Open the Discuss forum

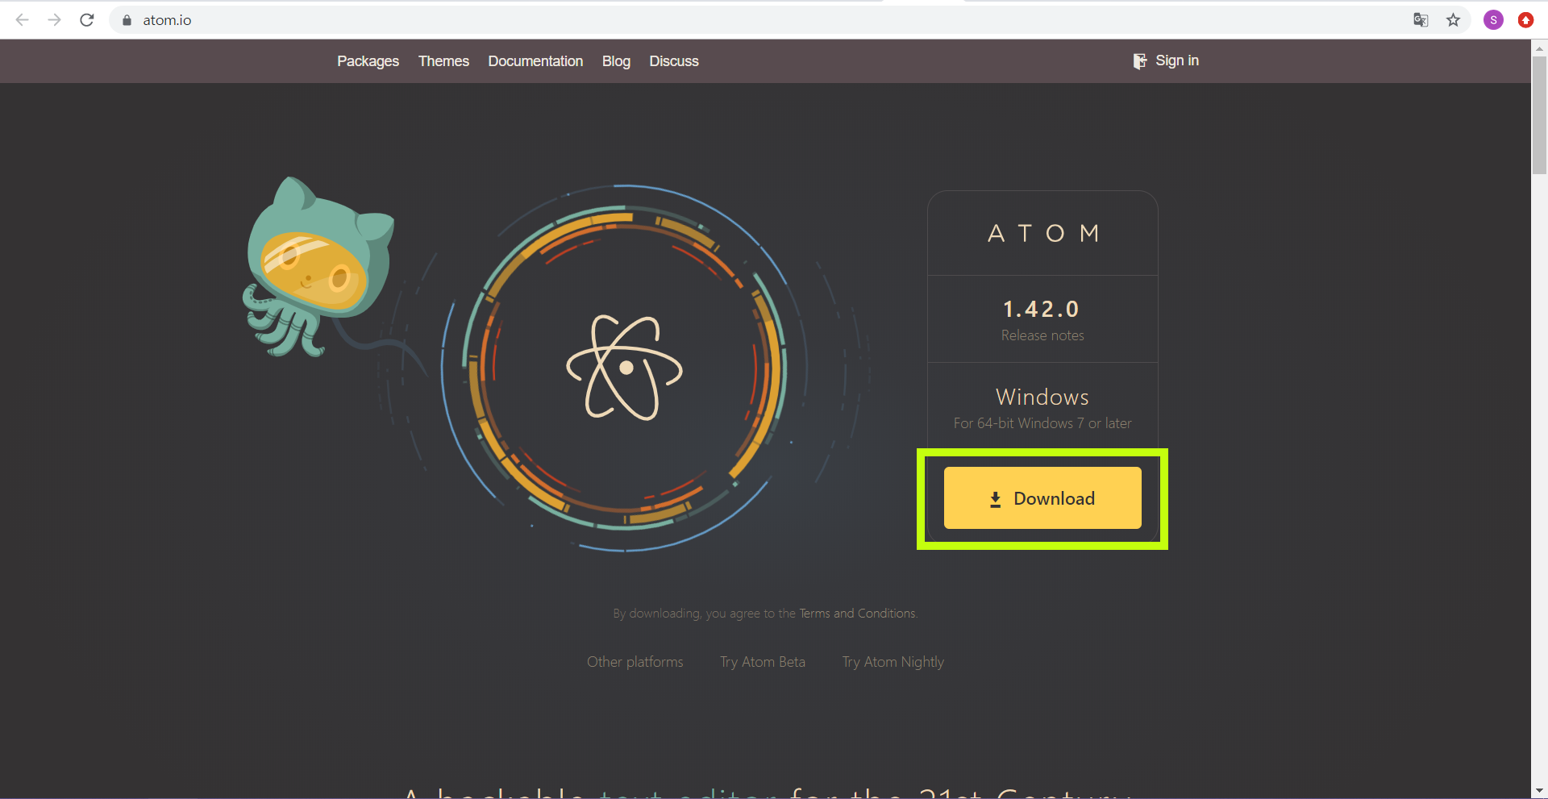674,61
